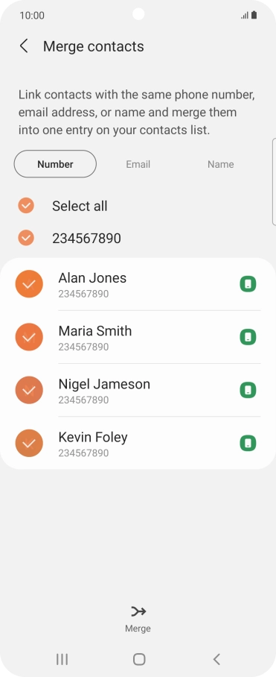Deselect Nigel Jameson contact checkbox
Image resolution: width=276 pixels, height=677 pixels.
tap(29, 390)
